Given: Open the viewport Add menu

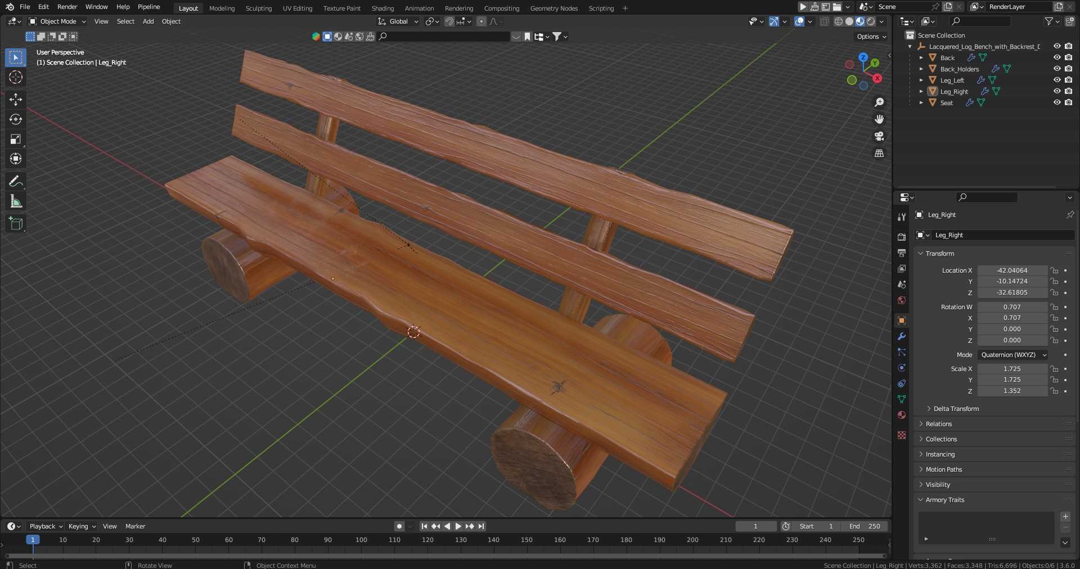Looking at the screenshot, I should (x=148, y=21).
